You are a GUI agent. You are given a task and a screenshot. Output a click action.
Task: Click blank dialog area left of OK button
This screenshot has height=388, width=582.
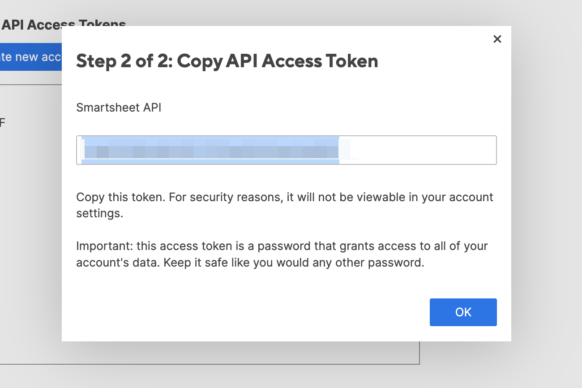(x=269, y=312)
